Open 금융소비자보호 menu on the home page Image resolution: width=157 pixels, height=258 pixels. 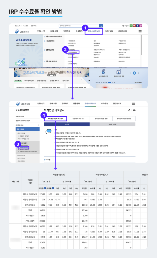point(94,31)
